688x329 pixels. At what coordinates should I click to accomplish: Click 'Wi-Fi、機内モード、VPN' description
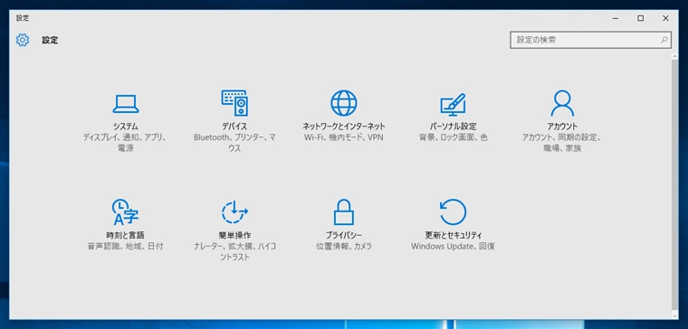coord(344,137)
